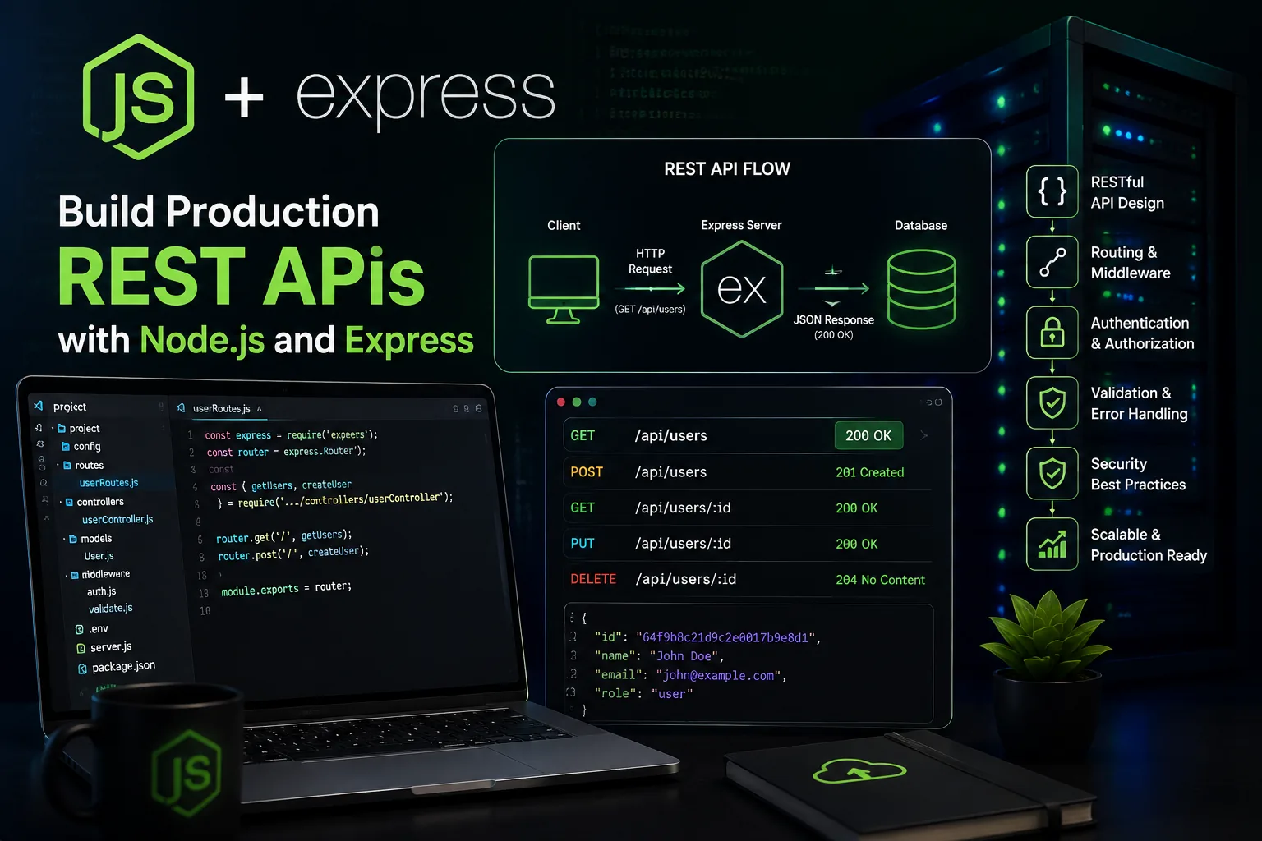
Task: Click the router.post code line in the editor
Action: pyautogui.click(x=293, y=554)
